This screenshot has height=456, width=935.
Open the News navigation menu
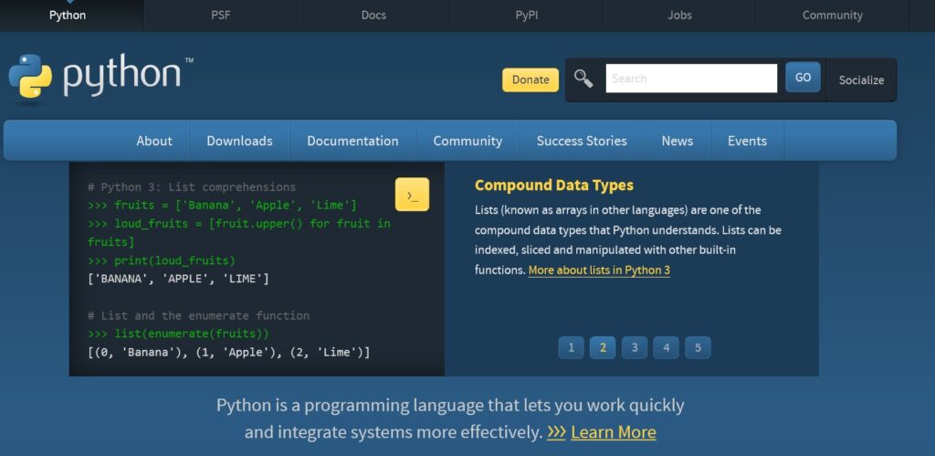(x=678, y=141)
